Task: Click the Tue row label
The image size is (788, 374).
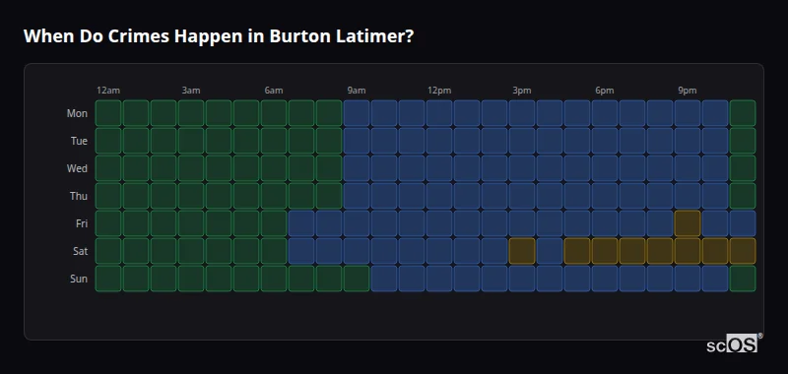Action: [79, 141]
